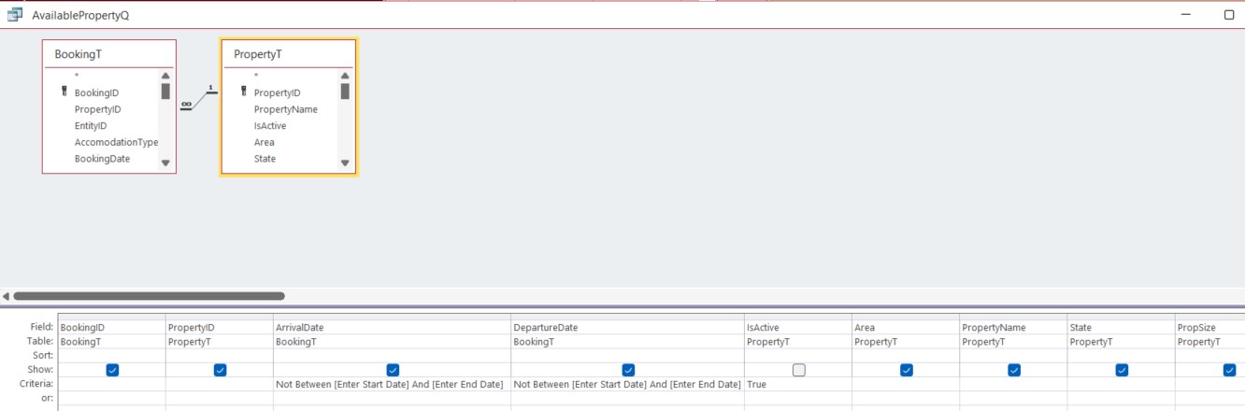Click the horizontal scrollbar thumb in table pane
Screen dimensions: 1245x411
coord(149,296)
